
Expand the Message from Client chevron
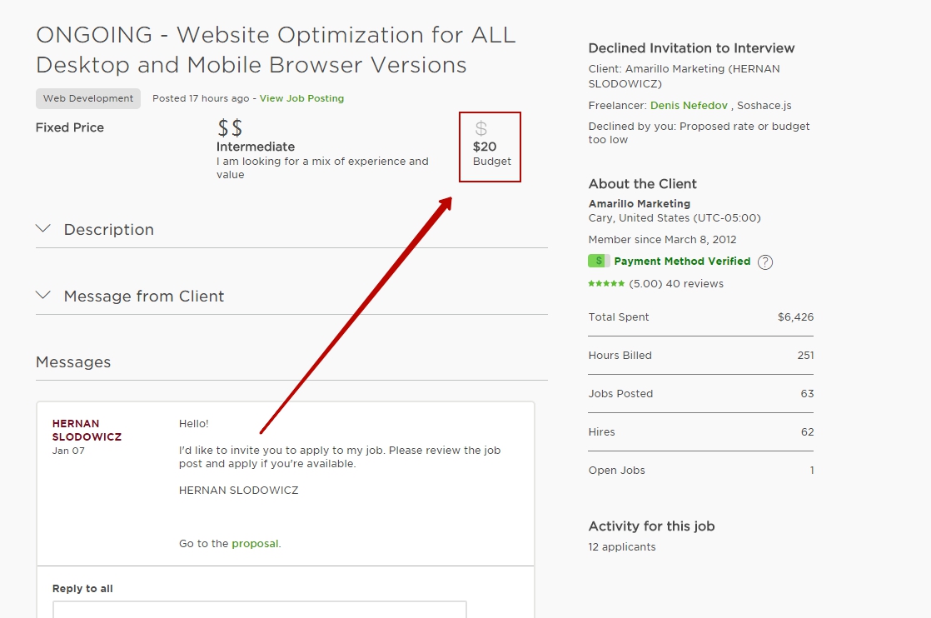[42, 295]
